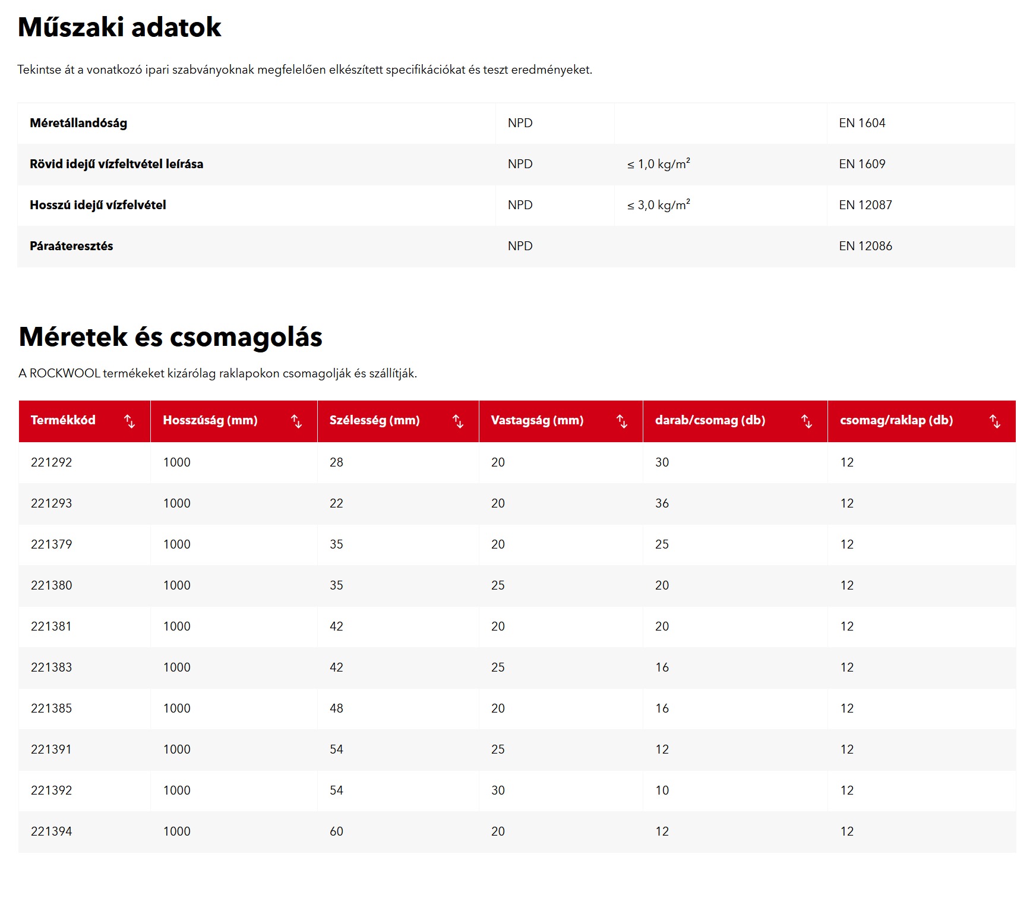Screen dimensions: 1033x898
Task: Click the Méretek és csomagolás heading
Action: click(x=170, y=336)
